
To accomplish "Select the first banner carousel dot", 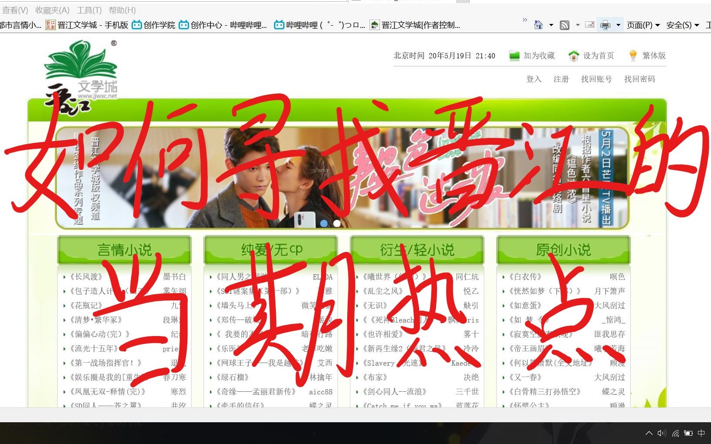I will 324,223.
